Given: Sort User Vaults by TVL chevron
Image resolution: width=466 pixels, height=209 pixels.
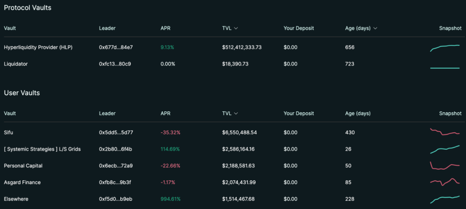Looking at the screenshot, I should click(236, 113).
